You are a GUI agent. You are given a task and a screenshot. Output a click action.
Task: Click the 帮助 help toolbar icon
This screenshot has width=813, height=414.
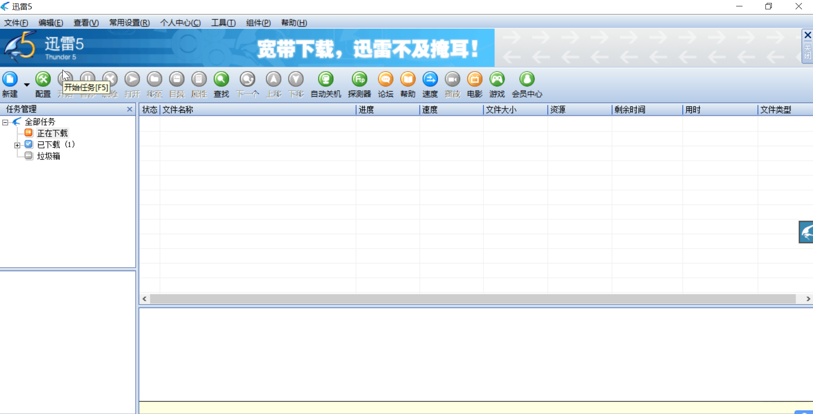tap(408, 79)
